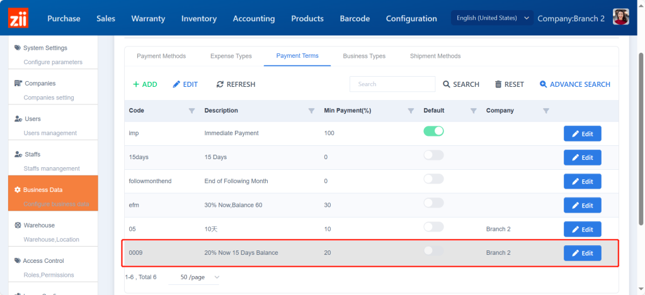
Task: Open user profile avatar
Action: [x=621, y=18]
